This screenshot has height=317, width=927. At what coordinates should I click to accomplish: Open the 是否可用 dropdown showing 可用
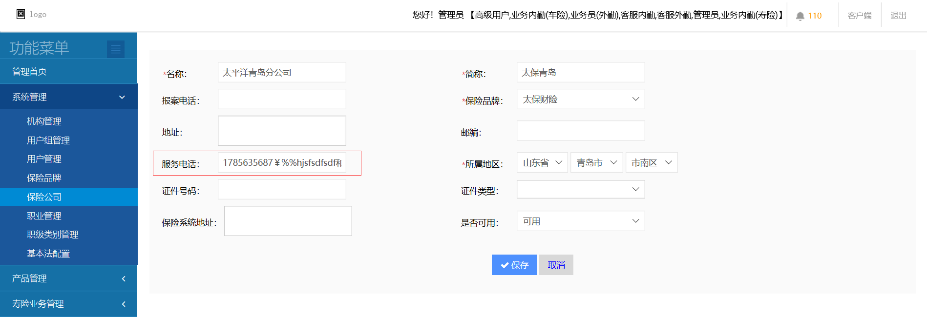581,221
